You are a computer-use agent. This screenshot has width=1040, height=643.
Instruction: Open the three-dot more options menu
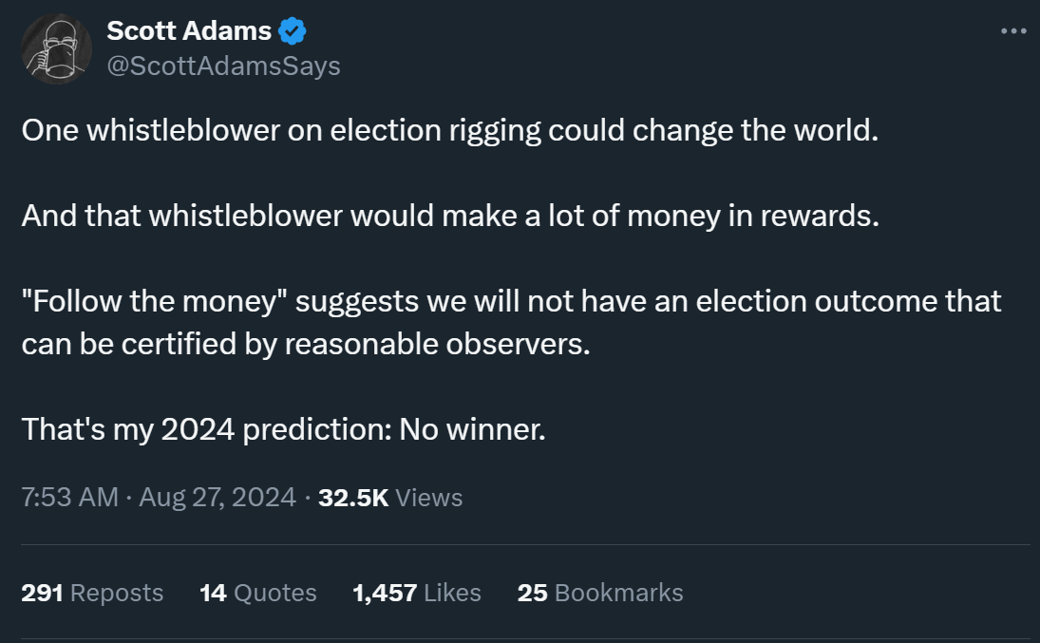pyautogui.click(x=1013, y=31)
